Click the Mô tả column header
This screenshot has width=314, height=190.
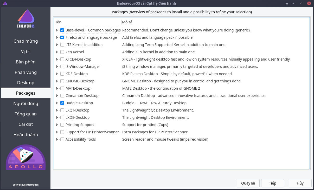127,22
